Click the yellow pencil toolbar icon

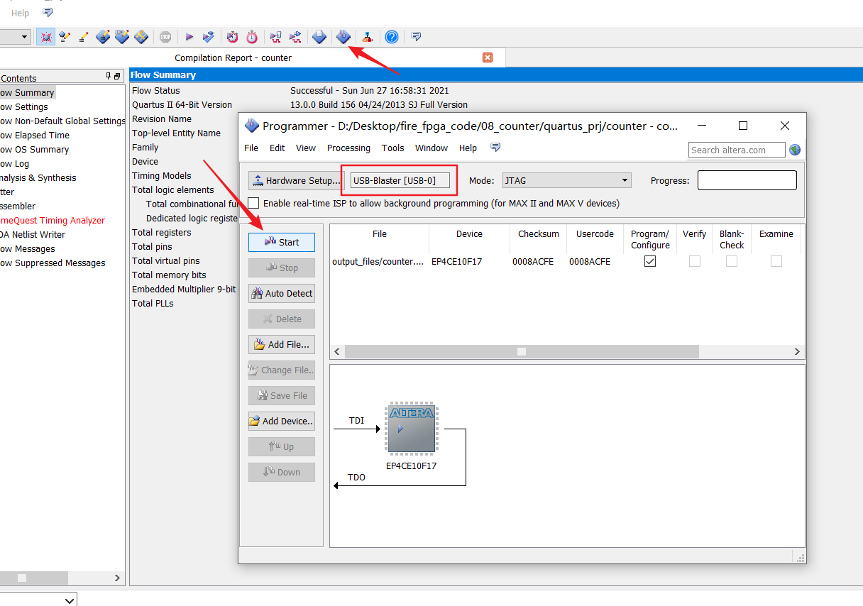tap(84, 37)
